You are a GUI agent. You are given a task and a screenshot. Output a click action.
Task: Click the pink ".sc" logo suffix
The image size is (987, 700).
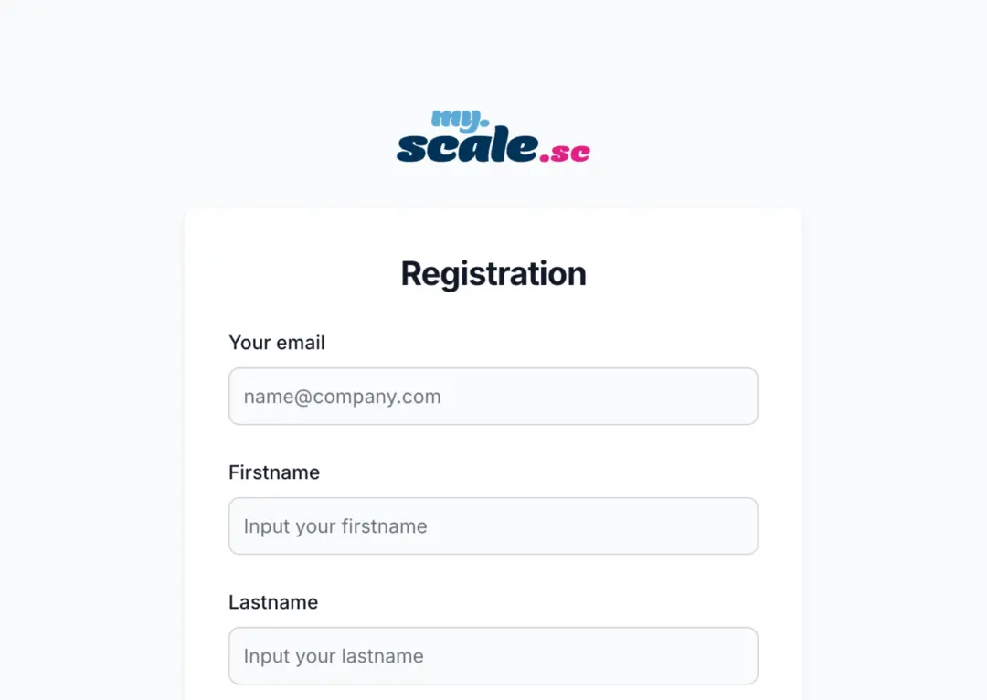565,153
